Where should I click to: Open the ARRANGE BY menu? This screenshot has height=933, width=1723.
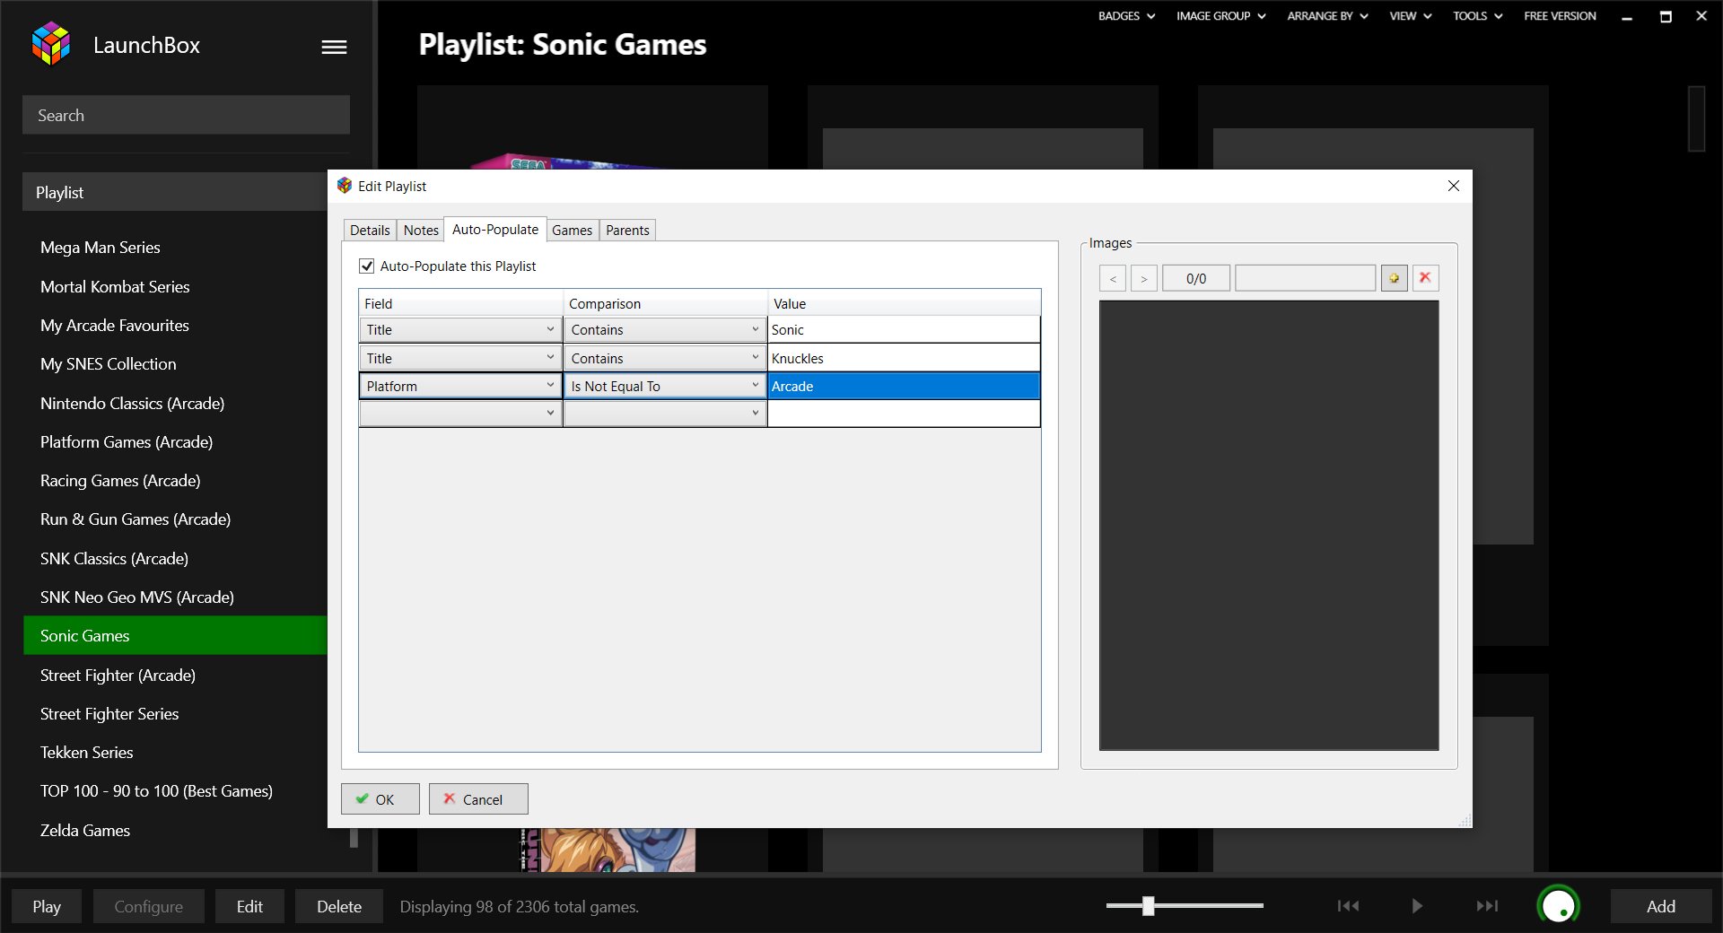1327,16
